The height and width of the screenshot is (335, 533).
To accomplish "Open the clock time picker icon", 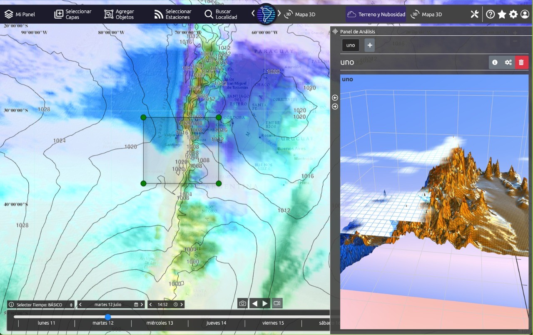I will 175,305.
